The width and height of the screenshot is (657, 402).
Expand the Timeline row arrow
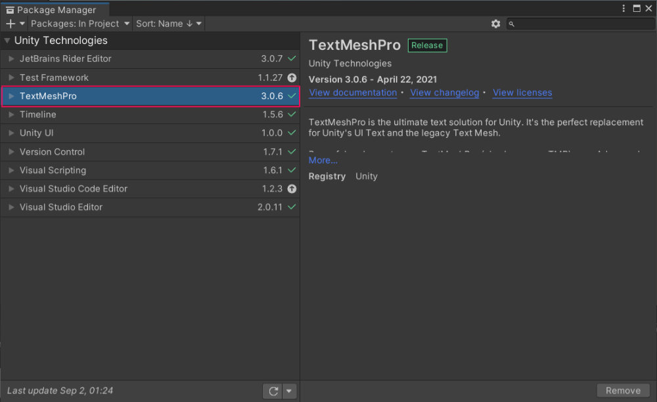[x=11, y=115]
